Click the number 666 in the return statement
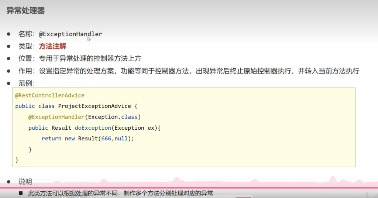The width and height of the screenshot is (378, 198). pos(106,139)
